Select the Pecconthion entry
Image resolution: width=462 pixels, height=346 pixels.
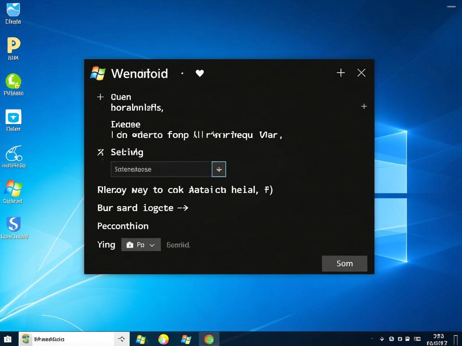click(x=123, y=226)
